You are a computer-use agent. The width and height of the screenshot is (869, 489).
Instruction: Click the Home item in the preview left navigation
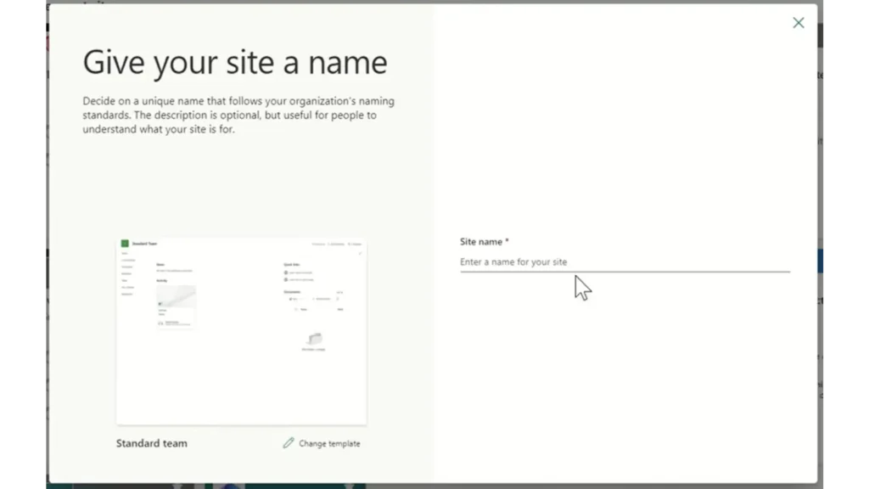tap(125, 253)
